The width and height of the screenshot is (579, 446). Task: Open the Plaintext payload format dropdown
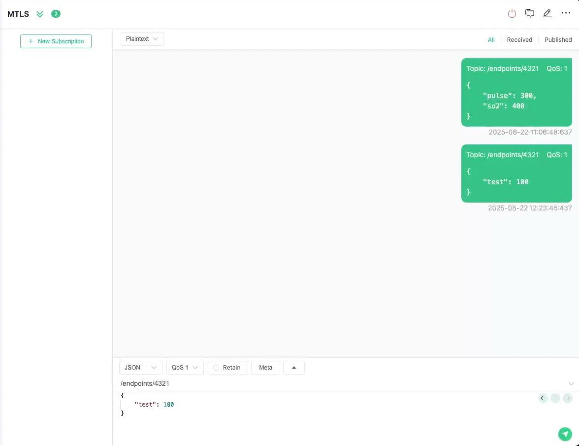coord(142,38)
